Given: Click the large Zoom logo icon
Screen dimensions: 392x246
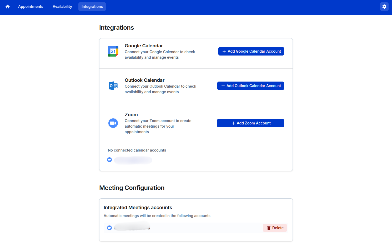Looking at the screenshot, I should coord(113,123).
